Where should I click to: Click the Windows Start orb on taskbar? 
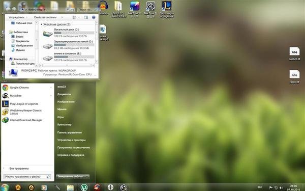pyautogui.click(x=5, y=187)
